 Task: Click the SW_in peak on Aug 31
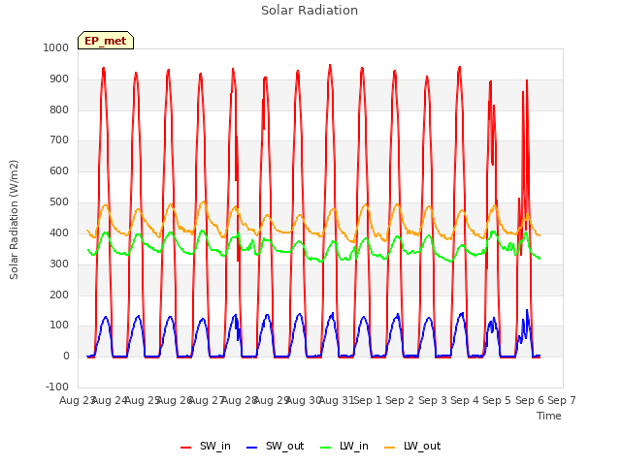(x=330, y=66)
